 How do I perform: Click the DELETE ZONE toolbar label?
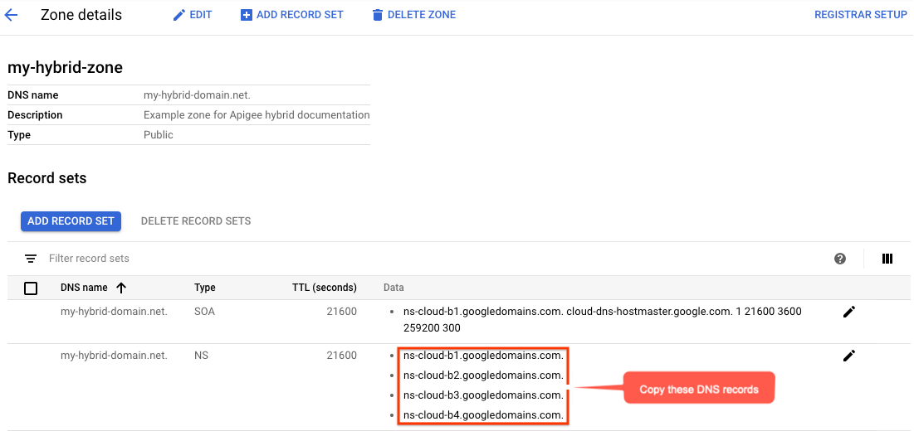click(421, 15)
